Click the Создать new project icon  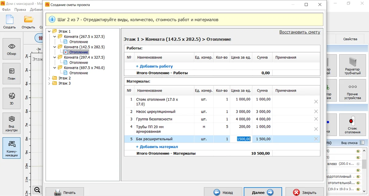[x=10, y=22]
